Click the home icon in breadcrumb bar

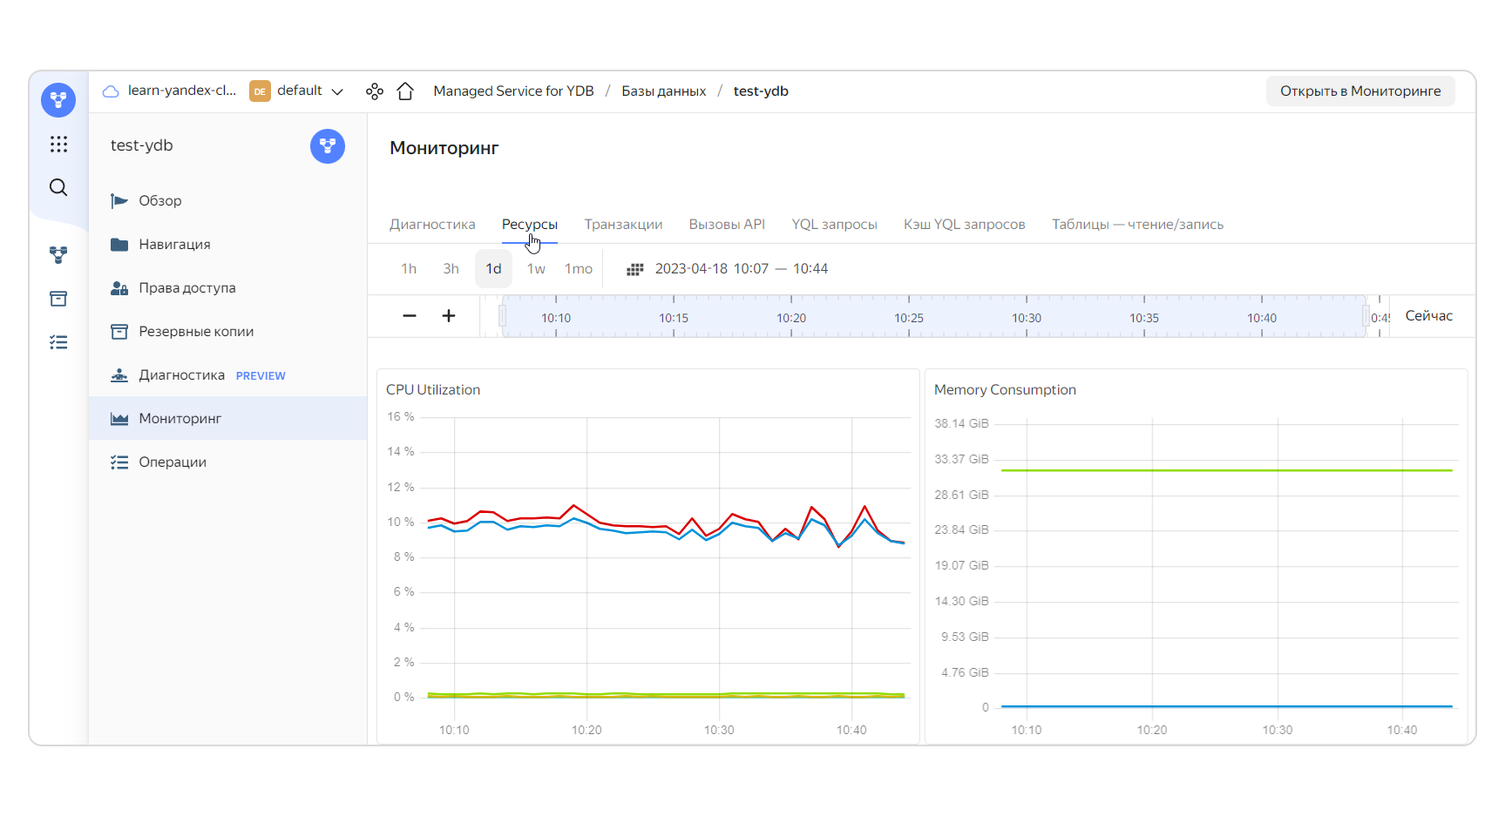pyautogui.click(x=405, y=91)
